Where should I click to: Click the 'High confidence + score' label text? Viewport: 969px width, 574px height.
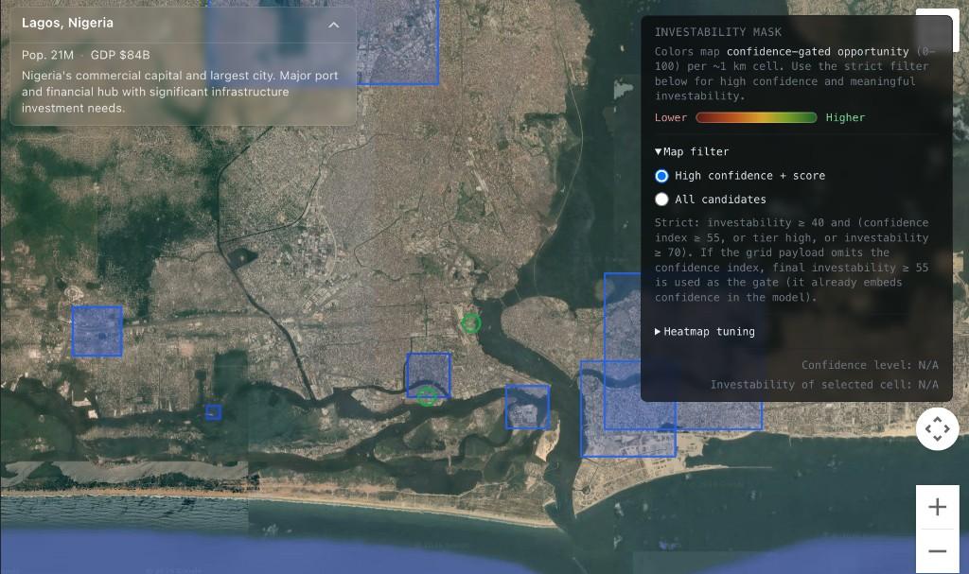pyautogui.click(x=749, y=176)
